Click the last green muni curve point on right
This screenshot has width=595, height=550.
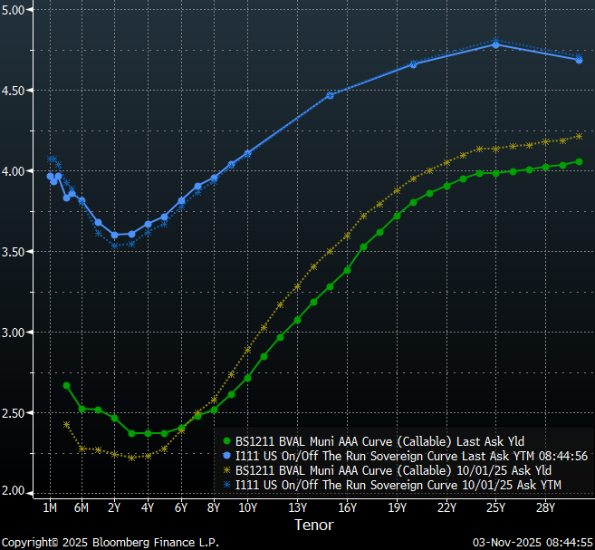[x=579, y=161]
